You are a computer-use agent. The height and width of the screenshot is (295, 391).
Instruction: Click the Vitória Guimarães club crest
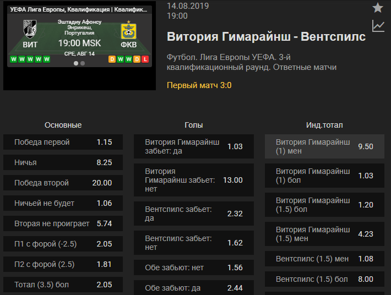(30, 29)
